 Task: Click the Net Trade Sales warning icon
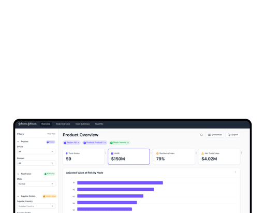click(x=202, y=153)
